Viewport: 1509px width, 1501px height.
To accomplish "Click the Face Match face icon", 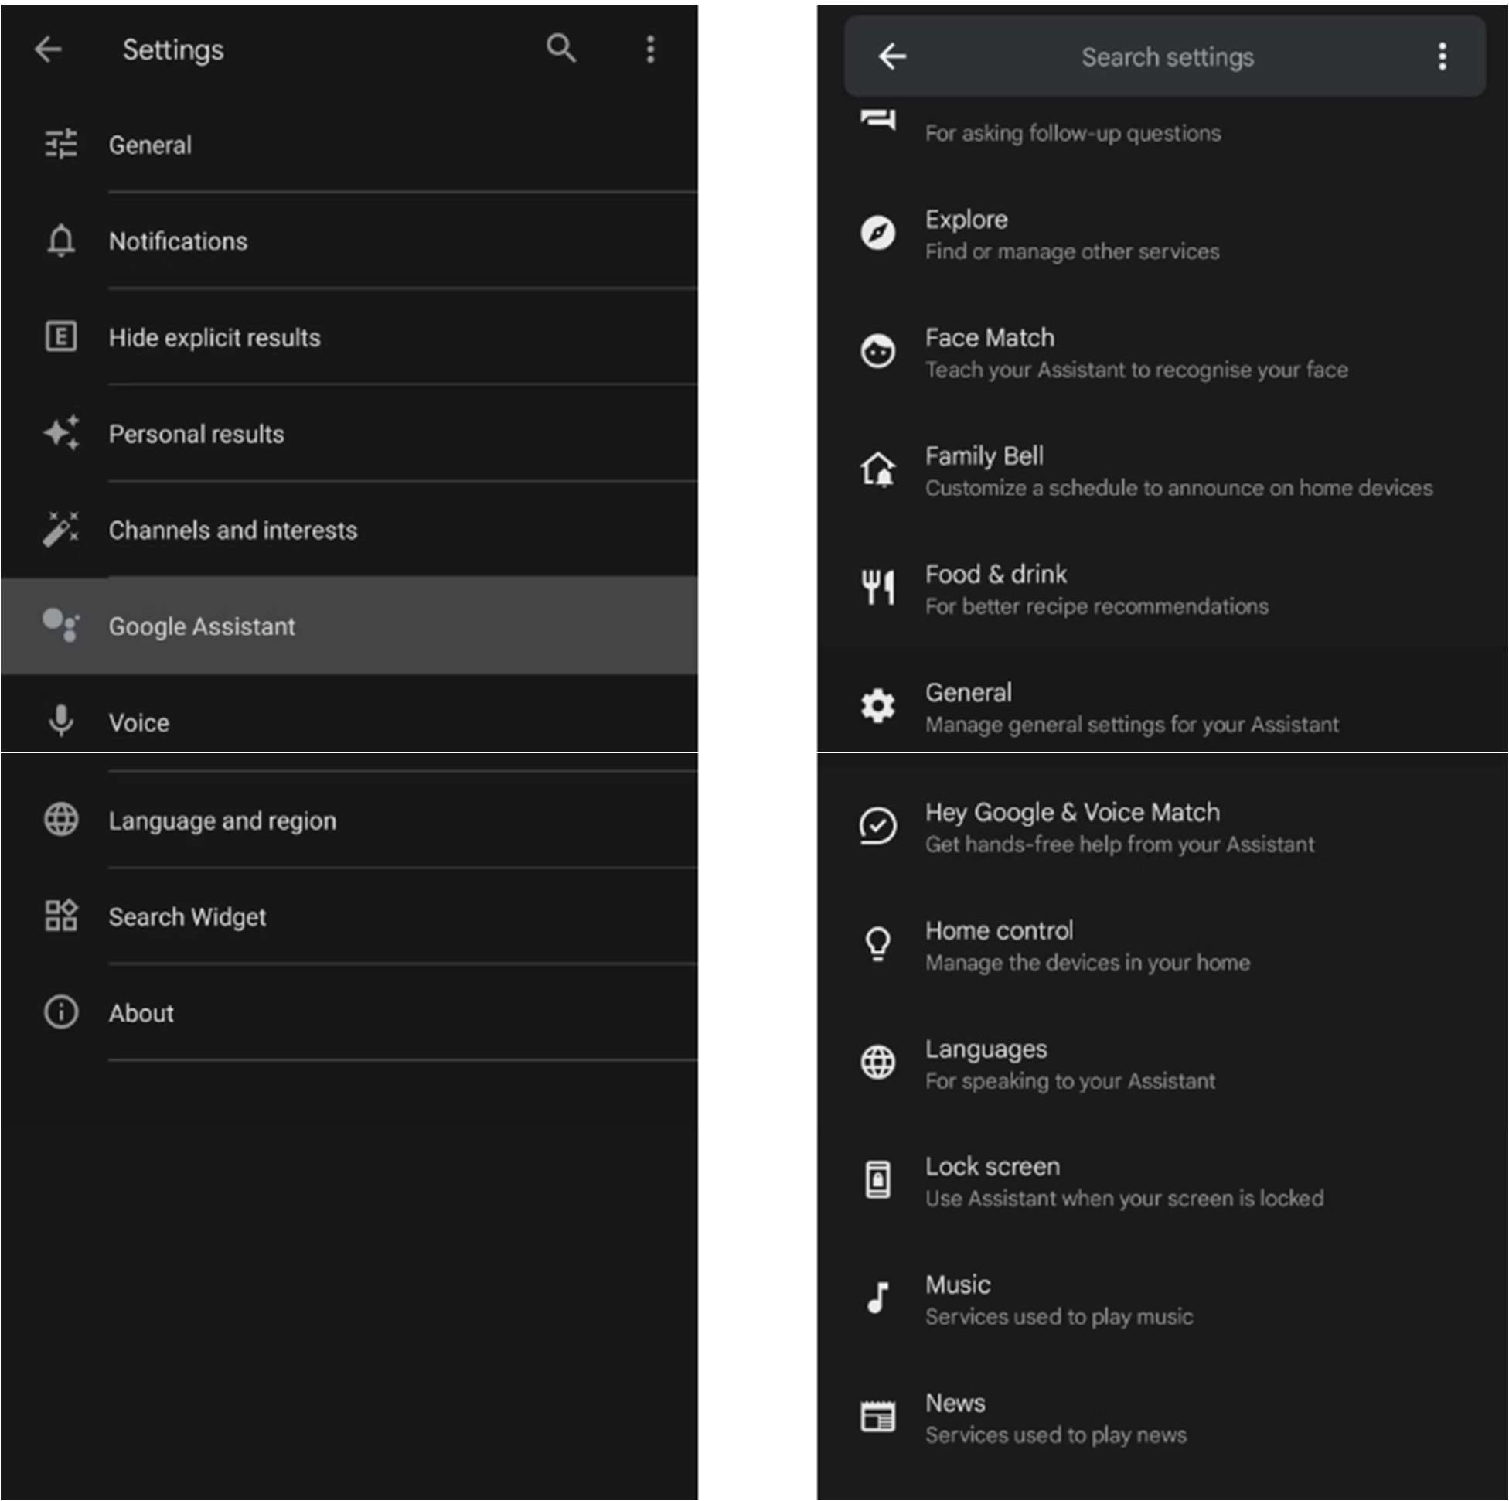I will click(878, 351).
